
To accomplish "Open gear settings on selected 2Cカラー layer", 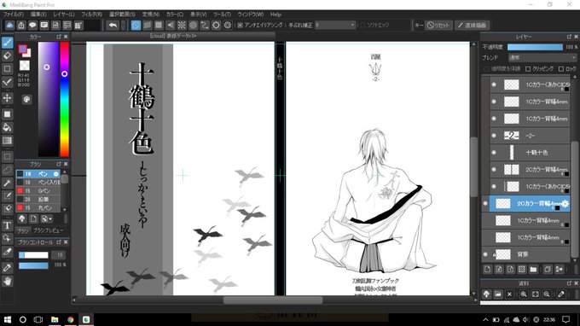I will [x=565, y=203].
